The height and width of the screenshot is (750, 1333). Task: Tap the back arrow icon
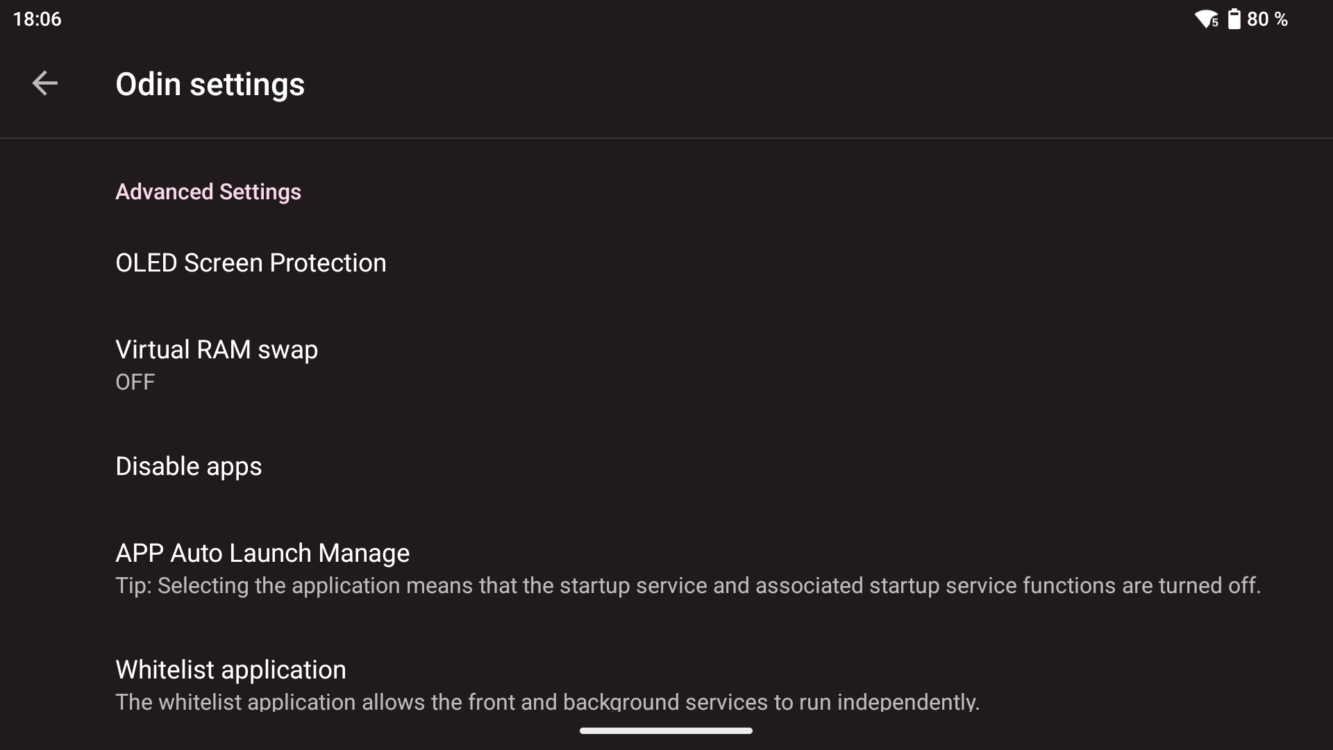tap(44, 84)
